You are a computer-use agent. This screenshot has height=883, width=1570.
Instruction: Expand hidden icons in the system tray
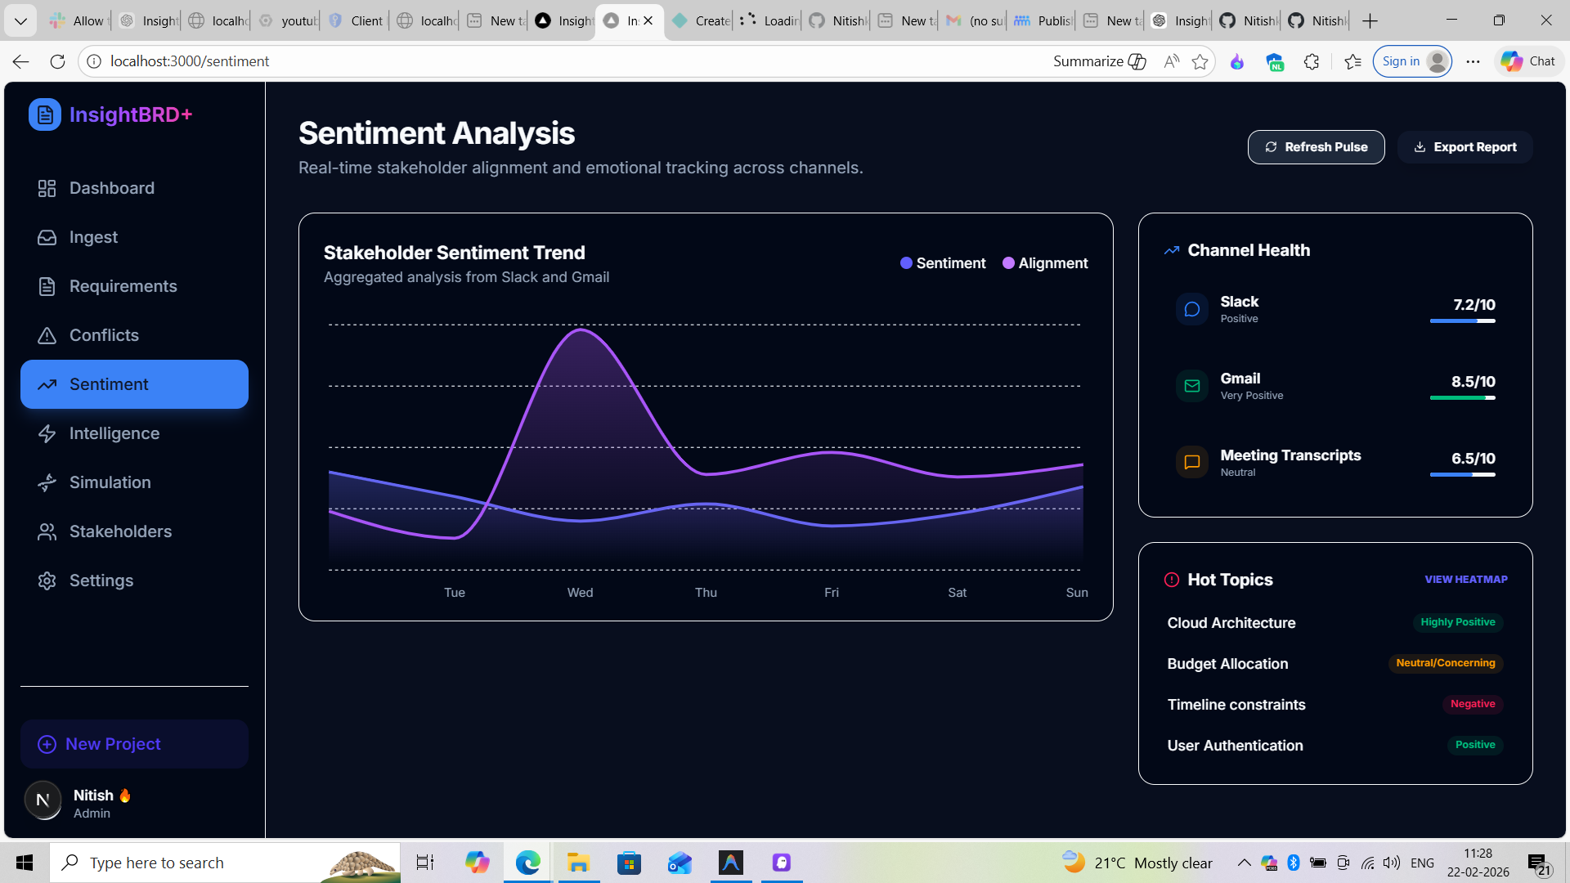1243,863
